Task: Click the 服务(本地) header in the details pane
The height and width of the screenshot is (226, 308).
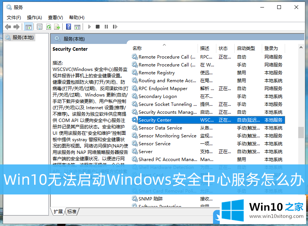Action: click(74, 39)
